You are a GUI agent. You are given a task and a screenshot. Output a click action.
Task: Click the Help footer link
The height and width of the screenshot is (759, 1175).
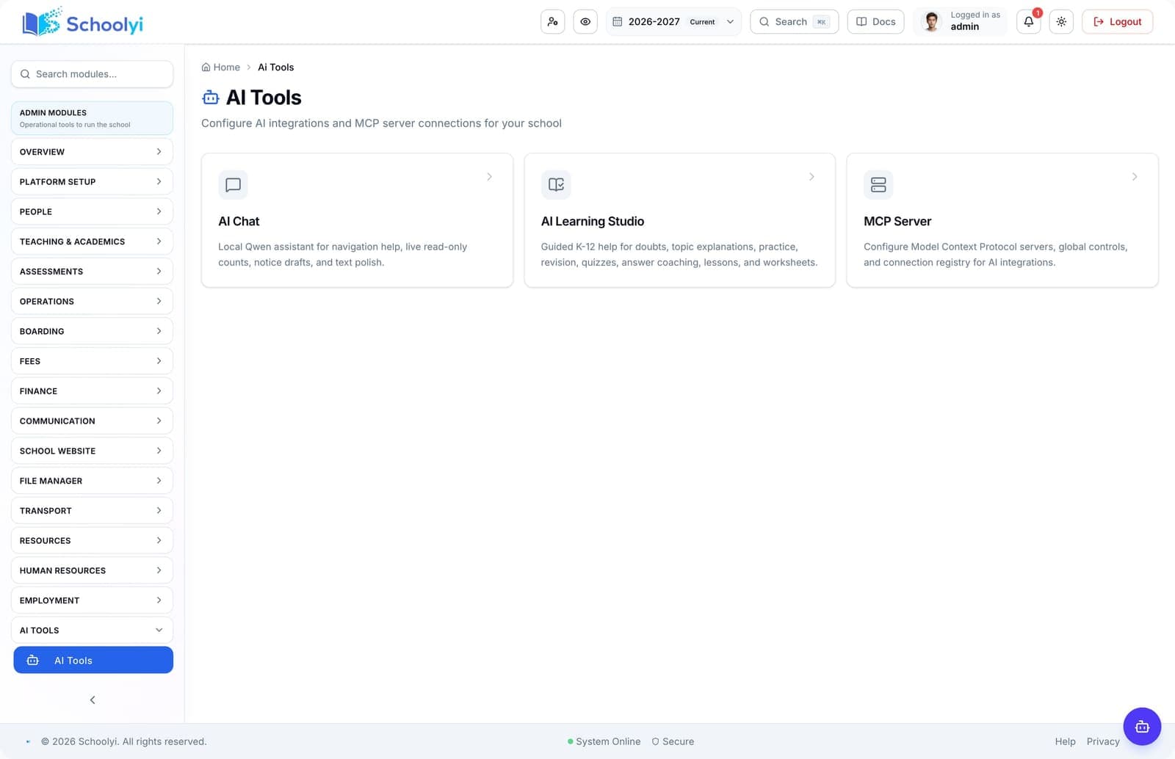click(x=1065, y=741)
